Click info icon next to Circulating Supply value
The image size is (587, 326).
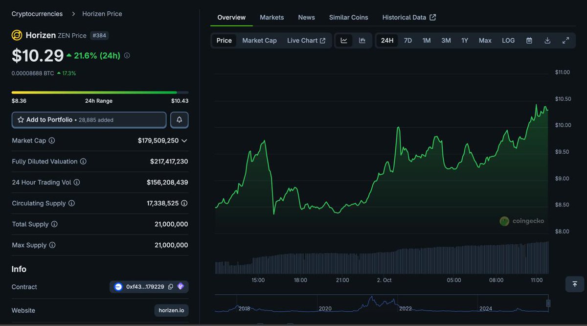pos(184,203)
